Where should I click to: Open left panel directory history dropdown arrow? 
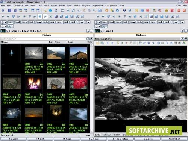(92, 39)
